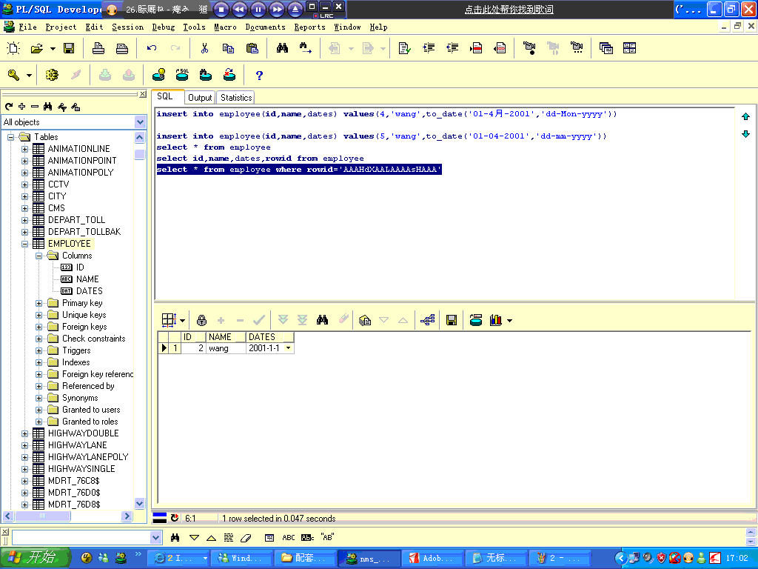
Task: Open the DATES cell dropdown arrow
Action: tap(289, 348)
